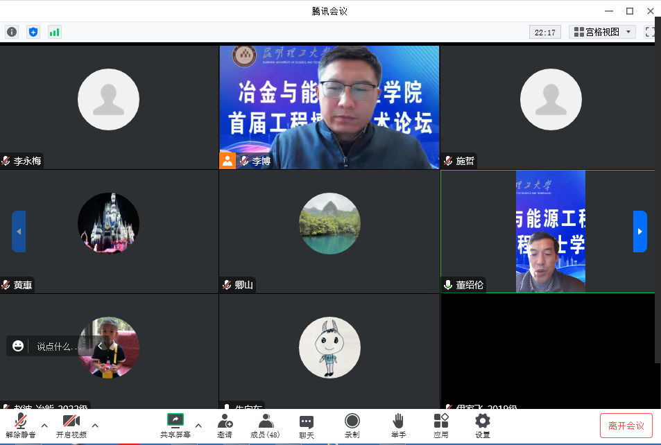
Task: Open the 聊天 chat panel
Action: (x=307, y=425)
